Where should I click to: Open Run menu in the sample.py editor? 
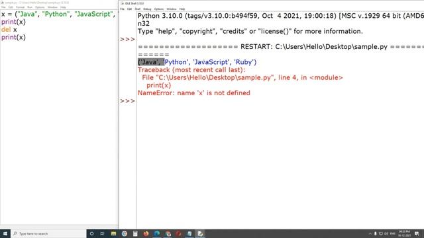[x=30, y=7]
